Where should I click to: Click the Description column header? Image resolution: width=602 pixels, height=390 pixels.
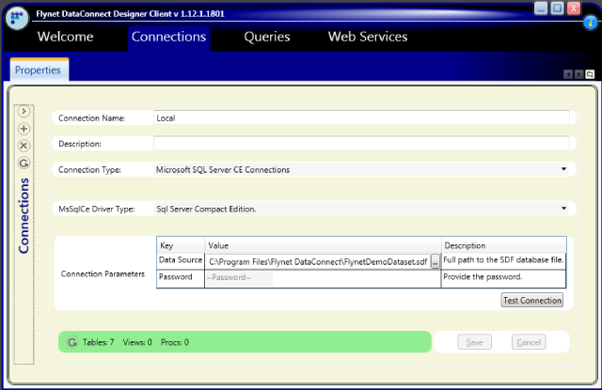pos(504,245)
